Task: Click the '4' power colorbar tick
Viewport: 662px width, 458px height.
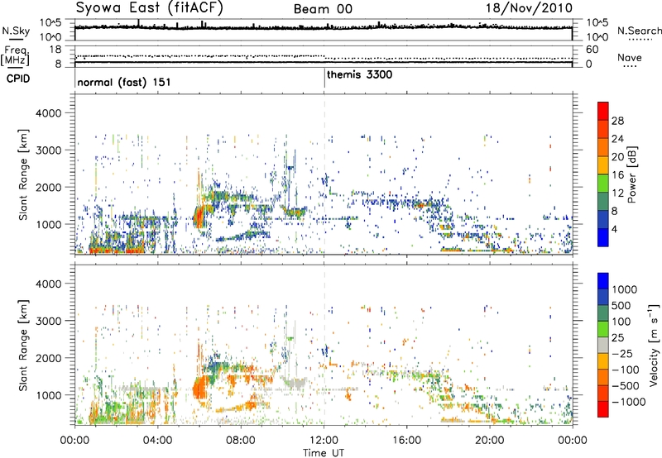Action: tap(614, 229)
